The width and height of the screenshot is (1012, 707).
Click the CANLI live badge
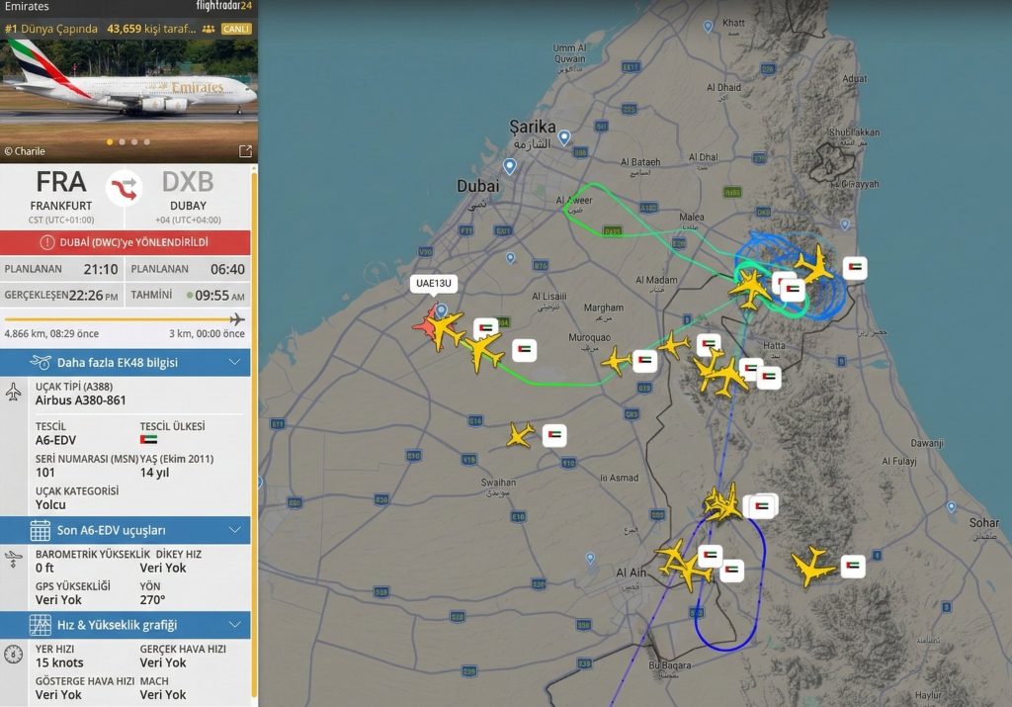[235, 29]
